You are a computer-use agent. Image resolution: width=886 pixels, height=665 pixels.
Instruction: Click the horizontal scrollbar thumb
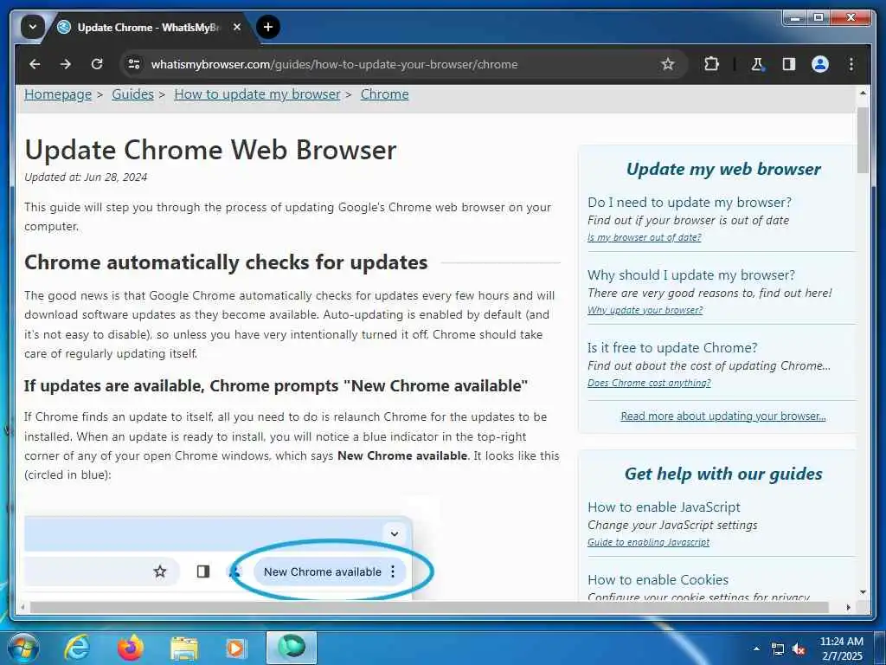pos(429,607)
